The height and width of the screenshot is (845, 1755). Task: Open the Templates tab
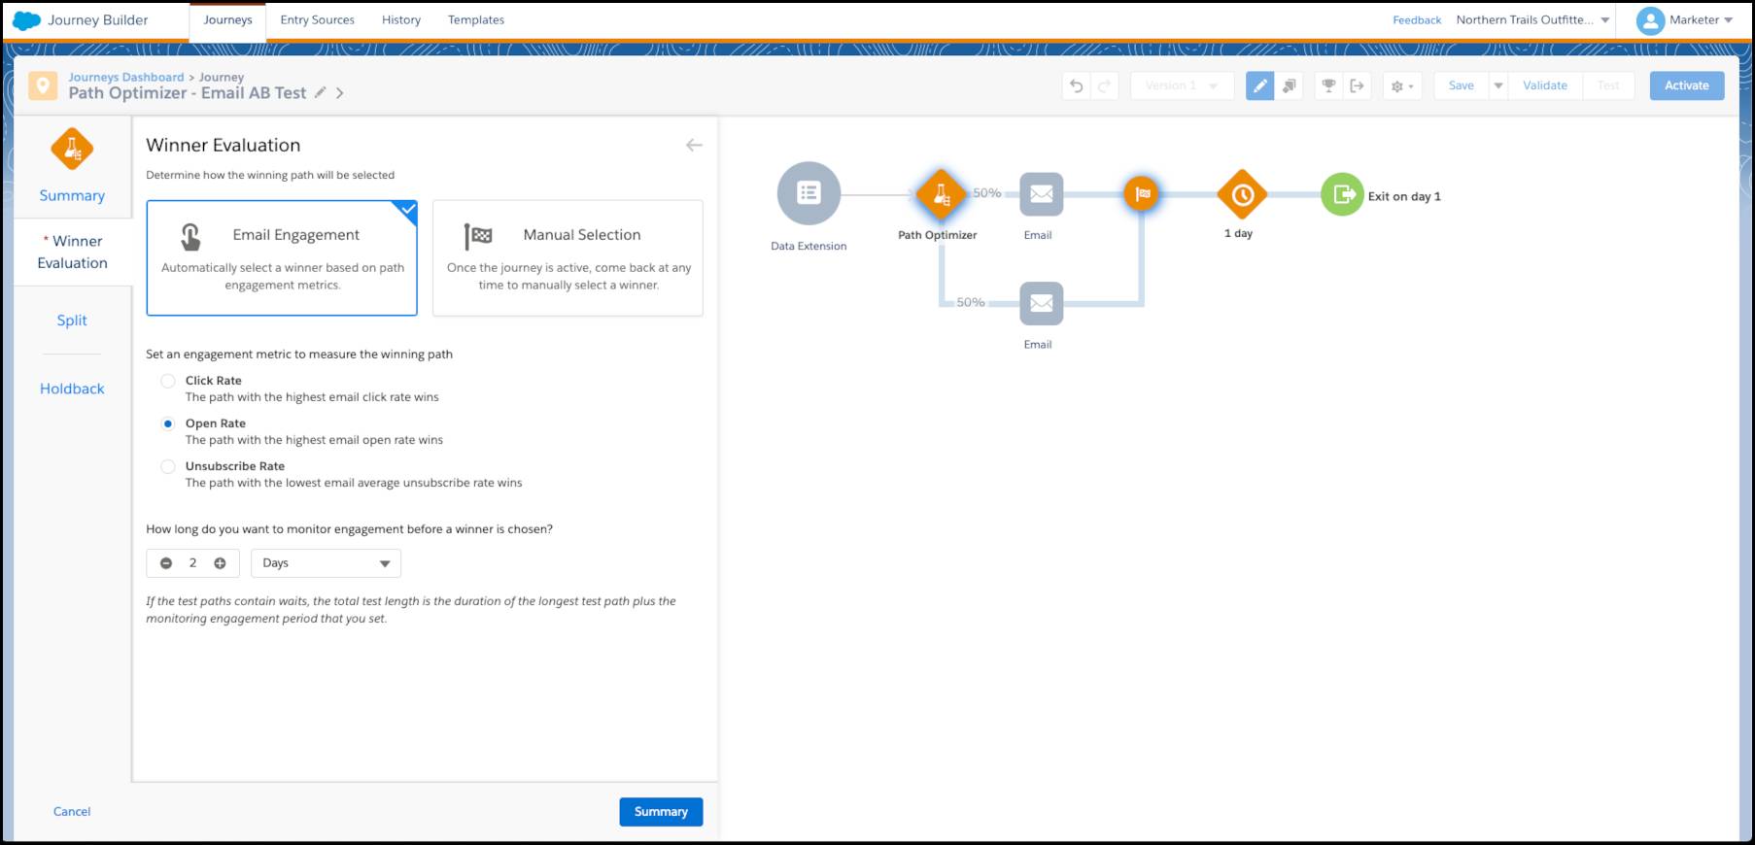[476, 19]
